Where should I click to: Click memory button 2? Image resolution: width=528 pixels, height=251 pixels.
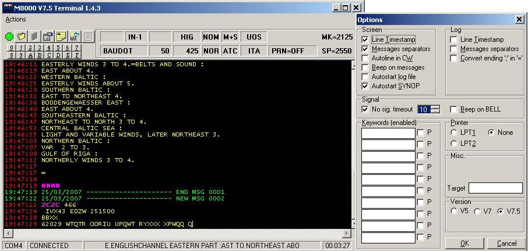pyautogui.click(x=31, y=48)
